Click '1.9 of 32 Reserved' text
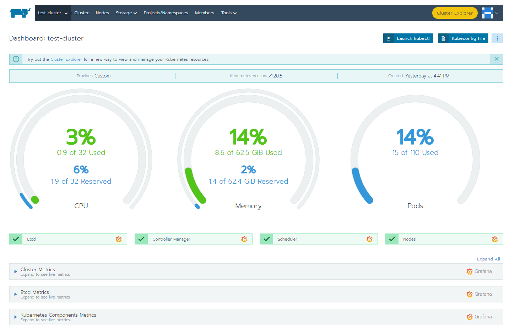 81,181
